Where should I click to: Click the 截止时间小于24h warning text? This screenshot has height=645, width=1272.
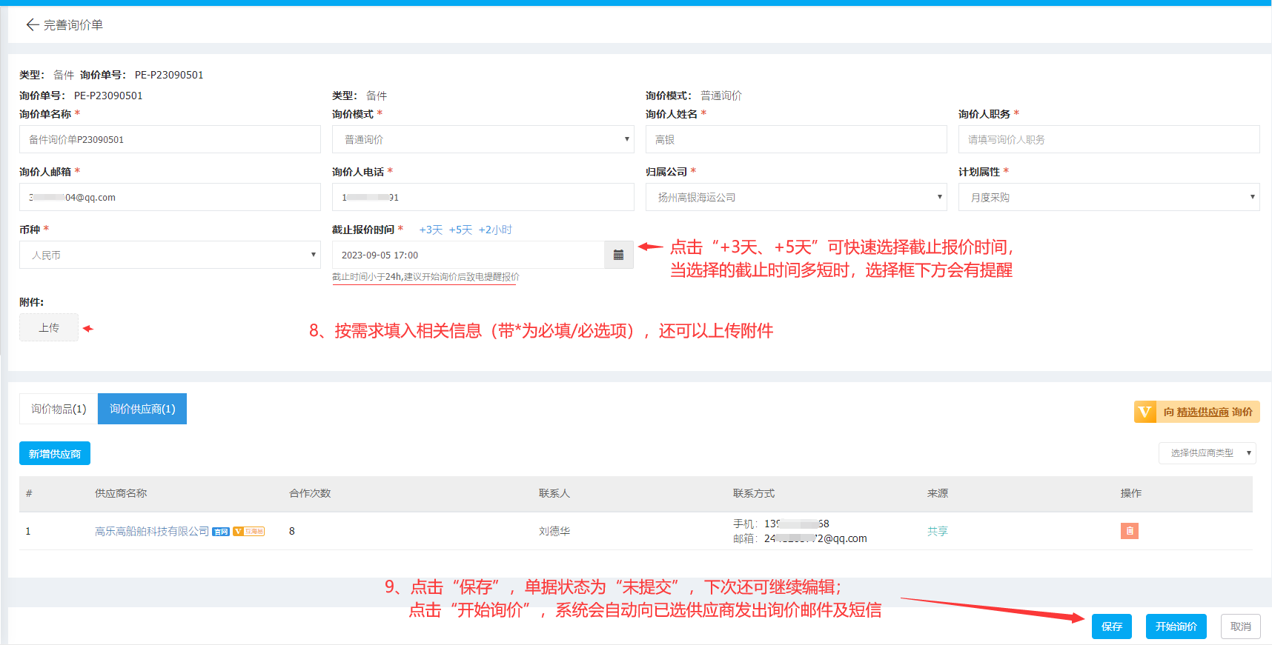coord(425,277)
